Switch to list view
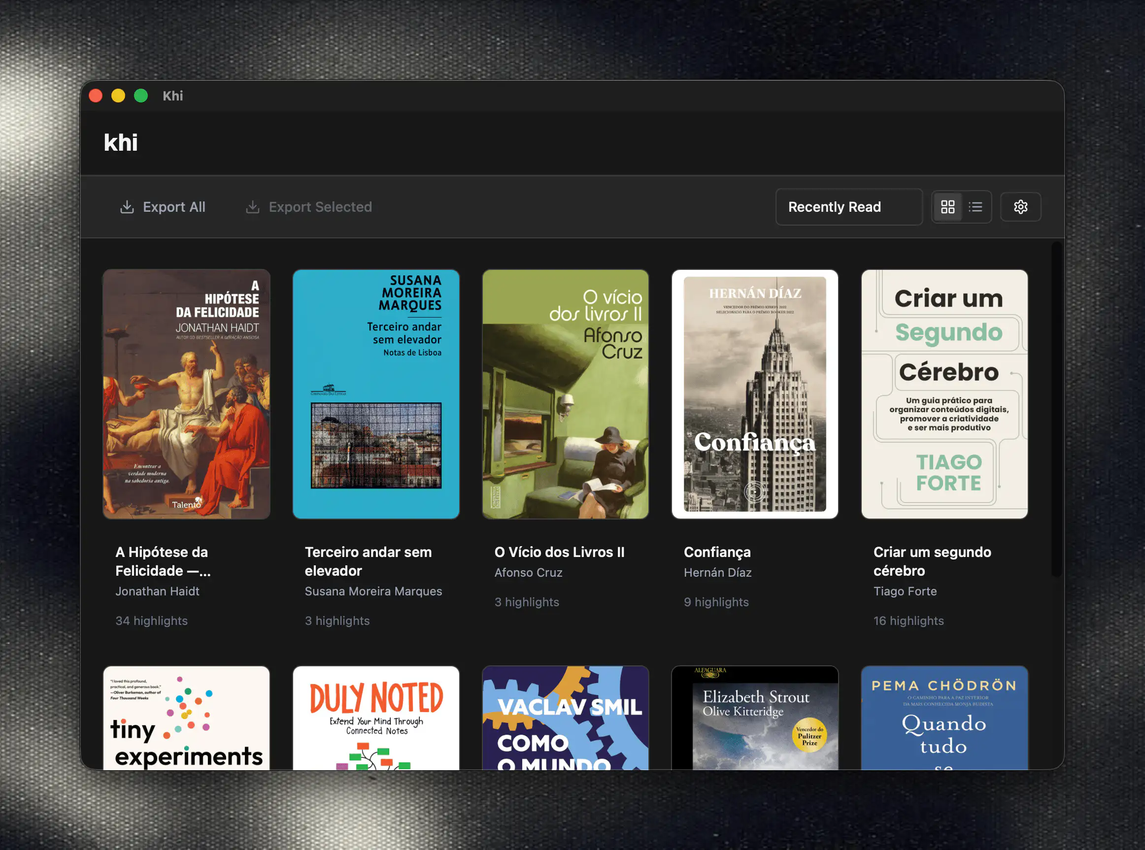Screen dimensions: 1145x850 (975, 207)
